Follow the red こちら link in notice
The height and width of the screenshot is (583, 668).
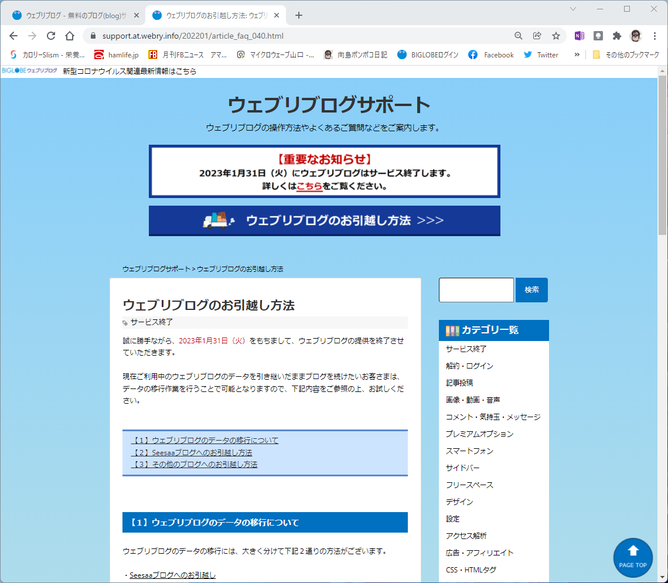point(309,186)
